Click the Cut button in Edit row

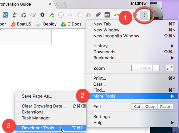(x=137, y=107)
